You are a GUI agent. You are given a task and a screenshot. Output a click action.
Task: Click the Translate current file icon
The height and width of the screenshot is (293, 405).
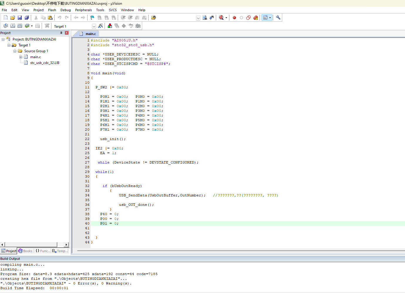click(6, 26)
